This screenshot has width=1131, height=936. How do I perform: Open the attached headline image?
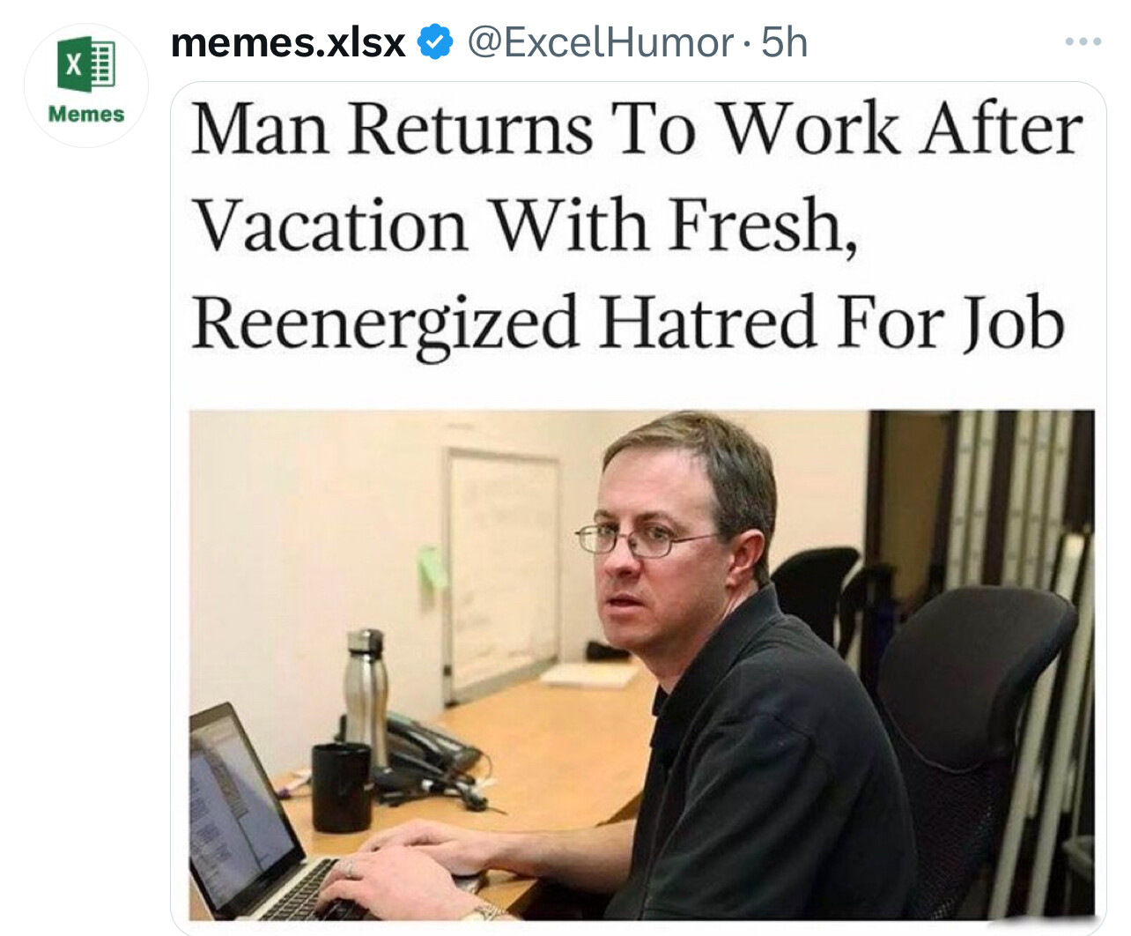pos(638,508)
